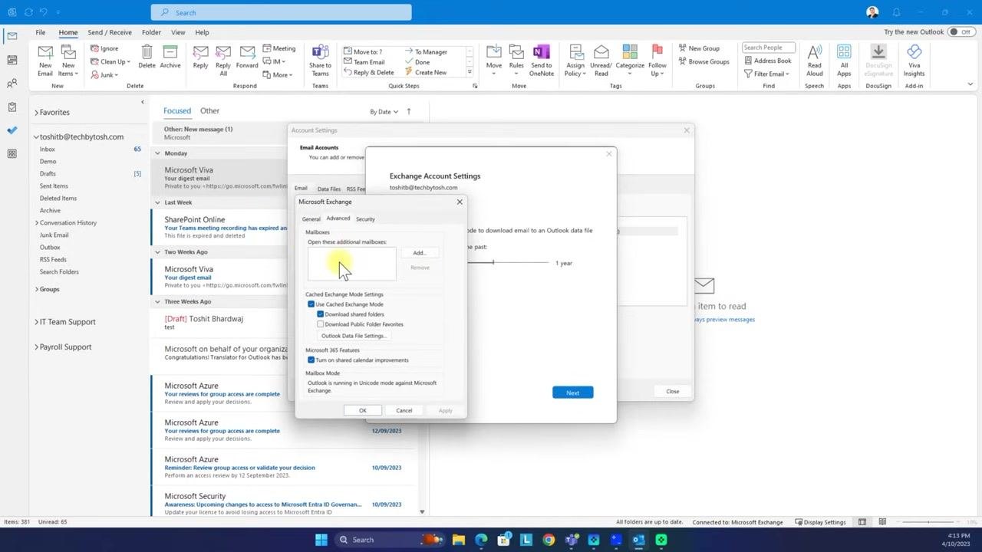Open Google Chrome from taskbar

(549, 540)
